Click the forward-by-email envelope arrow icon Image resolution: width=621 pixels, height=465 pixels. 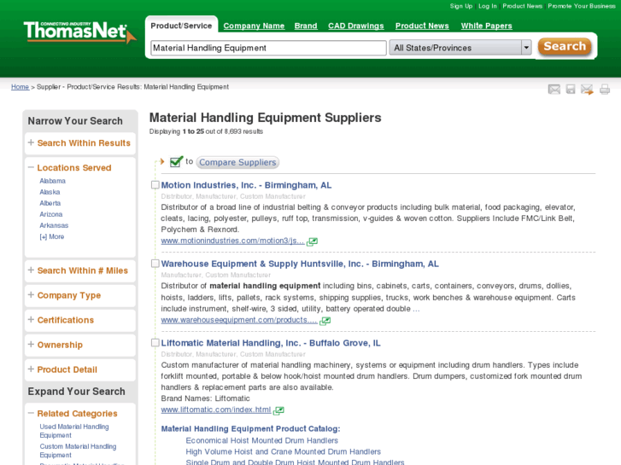click(587, 89)
